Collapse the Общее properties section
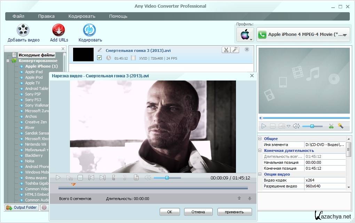 pos(260,139)
